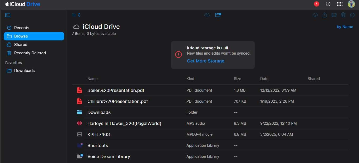Click the red warning icon in the storage banner
This screenshot has height=163, width=359.
point(178,54)
